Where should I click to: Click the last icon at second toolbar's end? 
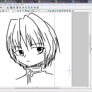click(x=73, y=11)
